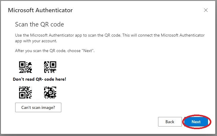Click the "After you scan the QR code" instruction
The image size is (217, 136).
click(55, 51)
